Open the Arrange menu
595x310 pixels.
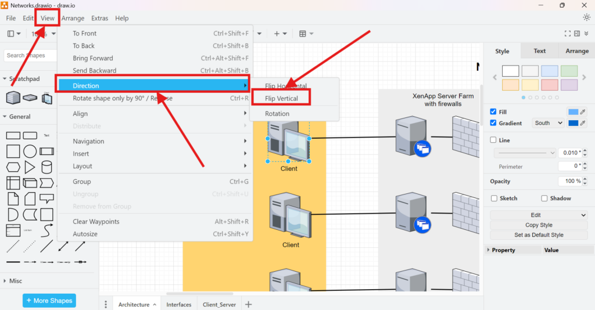tap(73, 18)
